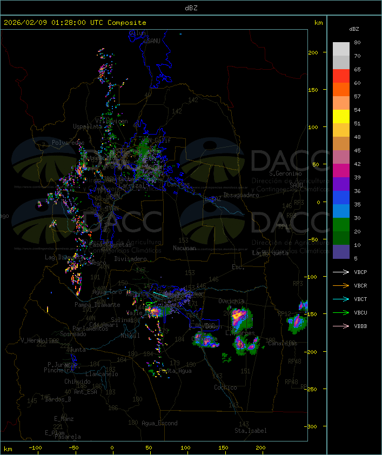Image resolution: width=382 pixels, height=455 pixels.
Task: Click the Punta_Agua map label
Action: click(x=176, y=371)
